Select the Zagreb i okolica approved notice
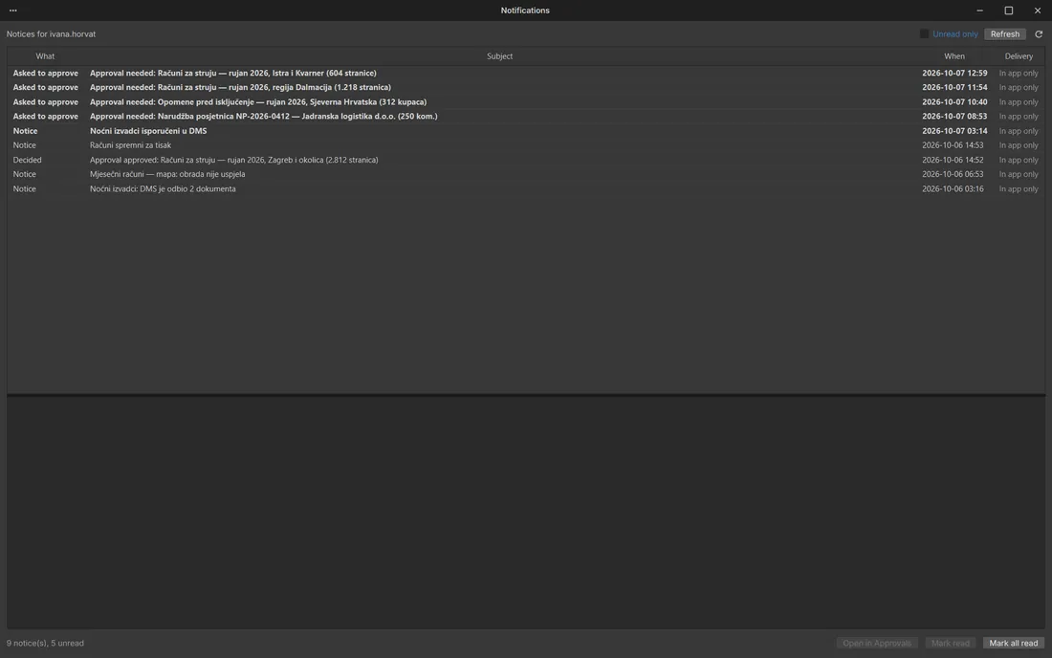 [525, 160]
